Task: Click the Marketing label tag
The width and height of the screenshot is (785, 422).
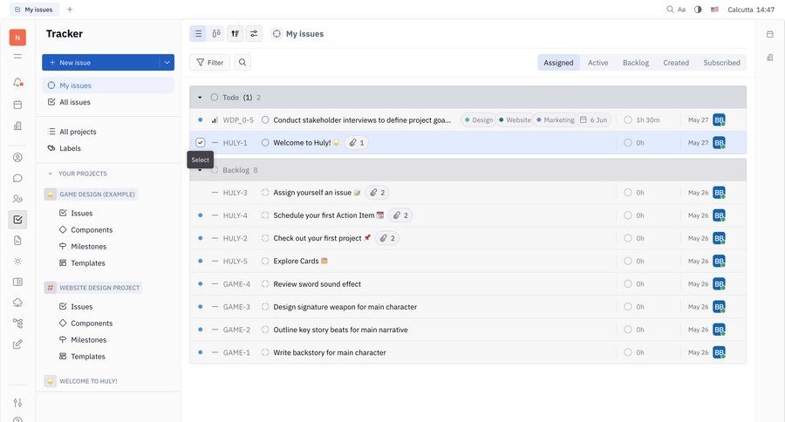Action: point(555,120)
